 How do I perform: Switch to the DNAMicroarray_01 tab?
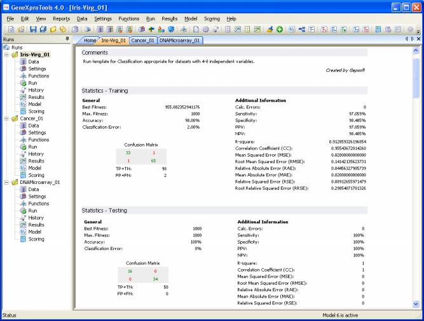pos(179,41)
